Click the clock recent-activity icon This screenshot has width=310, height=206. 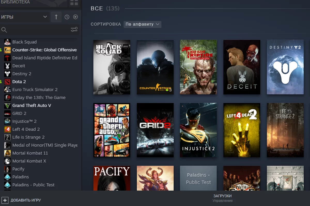pos(67,17)
